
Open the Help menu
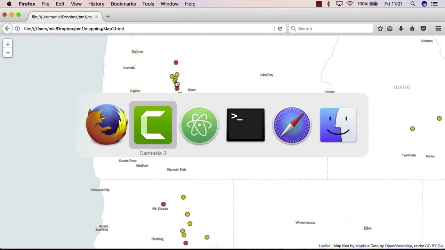[x=190, y=4]
